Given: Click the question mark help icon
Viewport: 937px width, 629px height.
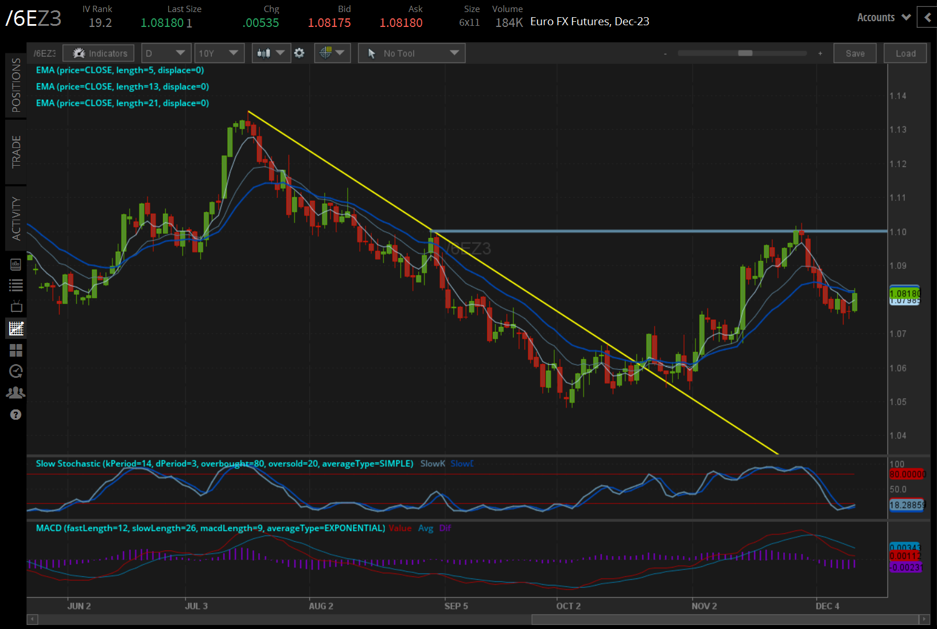Looking at the screenshot, I should tap(15, 414).
